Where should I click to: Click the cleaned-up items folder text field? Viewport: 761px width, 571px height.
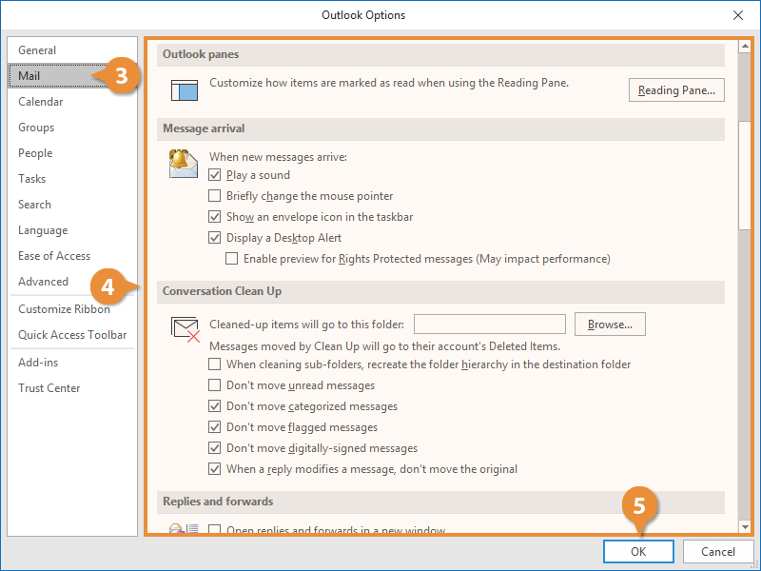[x=490, y=325]
